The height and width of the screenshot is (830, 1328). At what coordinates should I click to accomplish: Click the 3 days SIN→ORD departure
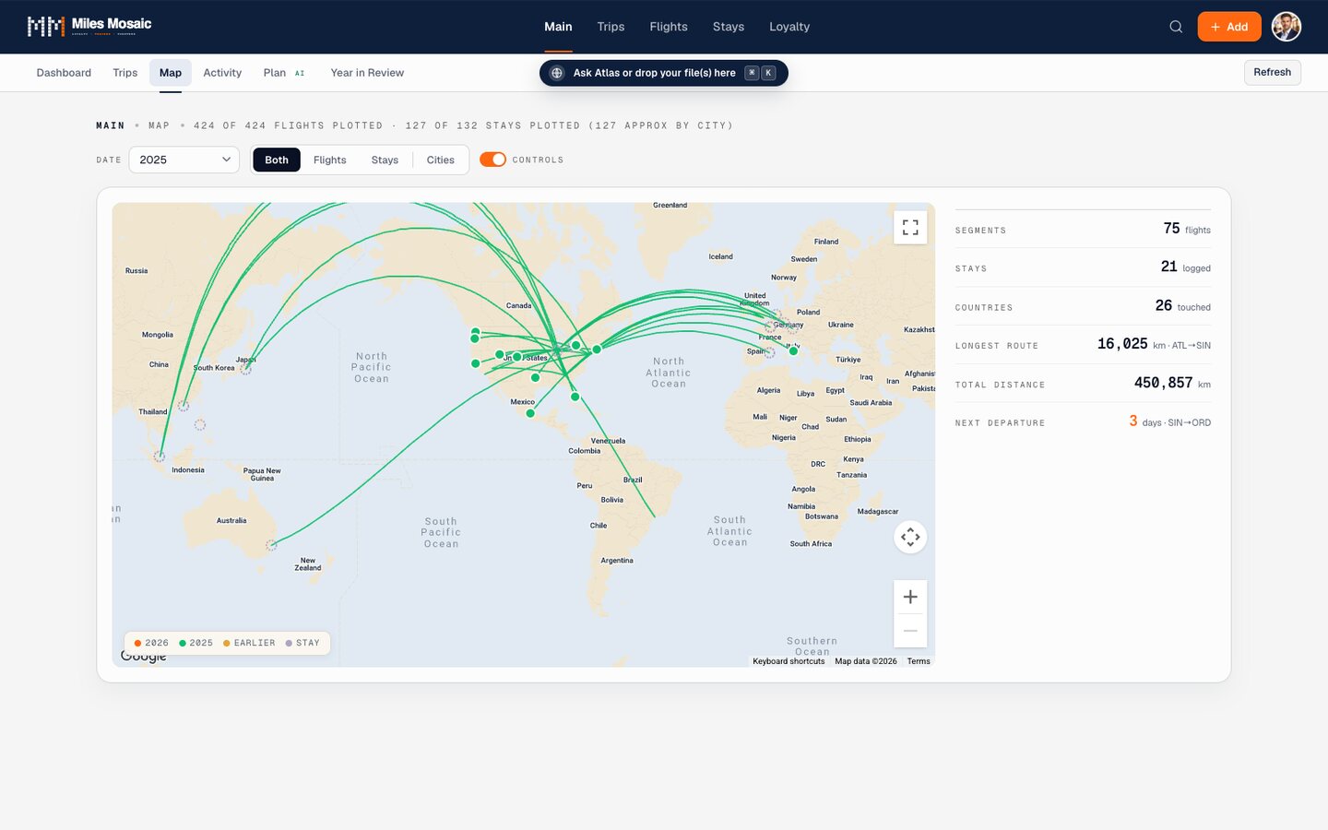tap(1169, 421)
